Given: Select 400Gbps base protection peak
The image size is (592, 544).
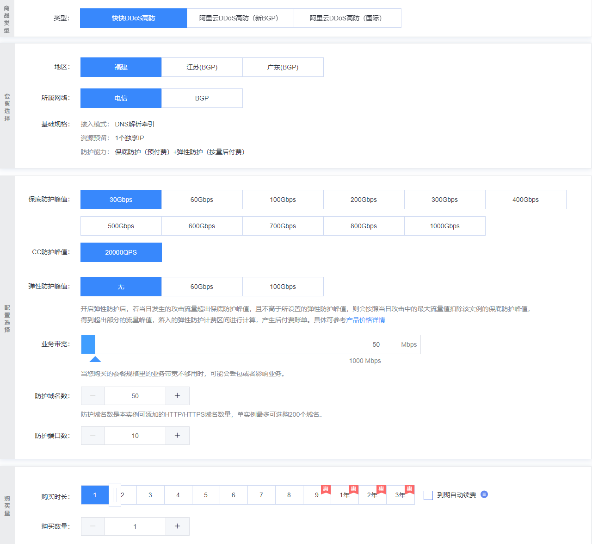Looking at the screenshot, I should [x=525, y=200].
